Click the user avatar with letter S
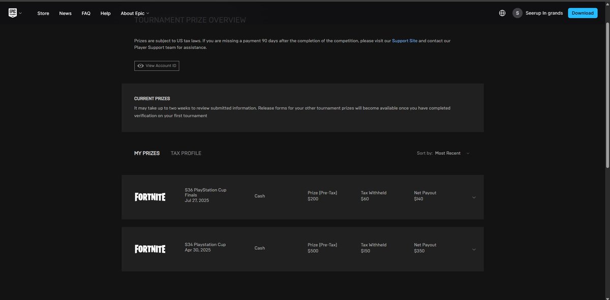The width and height of the screenshot is (610, 300). click(517, 13)
